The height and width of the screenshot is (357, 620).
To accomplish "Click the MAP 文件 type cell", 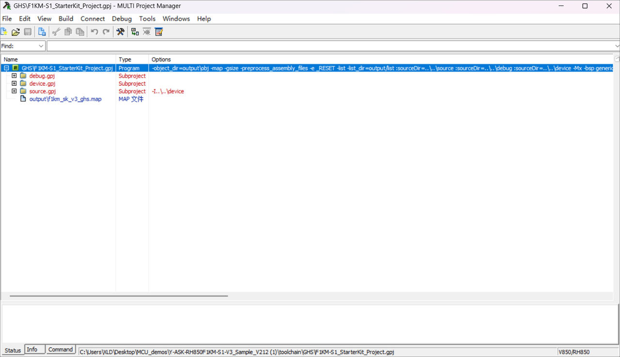I will pos(131,99).
